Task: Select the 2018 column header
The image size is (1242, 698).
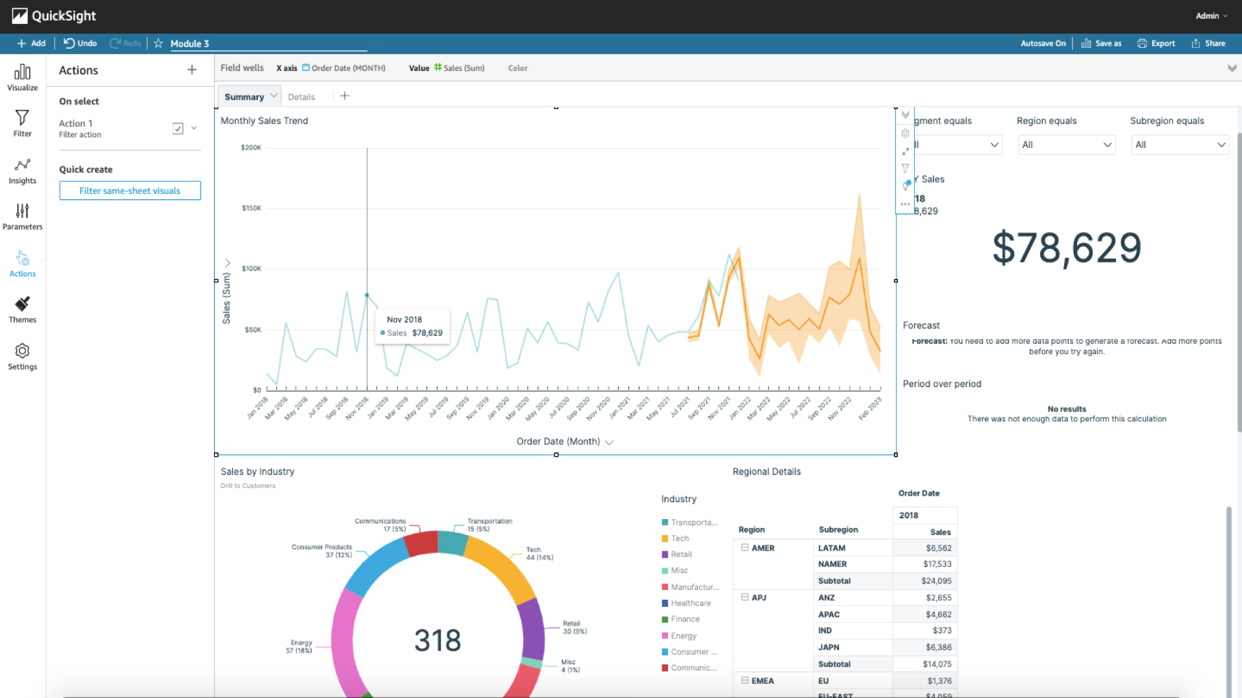Action: point(925,515)
